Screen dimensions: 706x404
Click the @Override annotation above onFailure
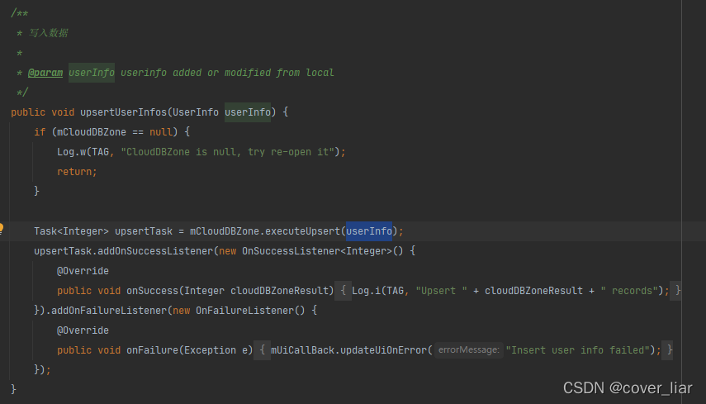pyautogui.click(x=83, y=330)
